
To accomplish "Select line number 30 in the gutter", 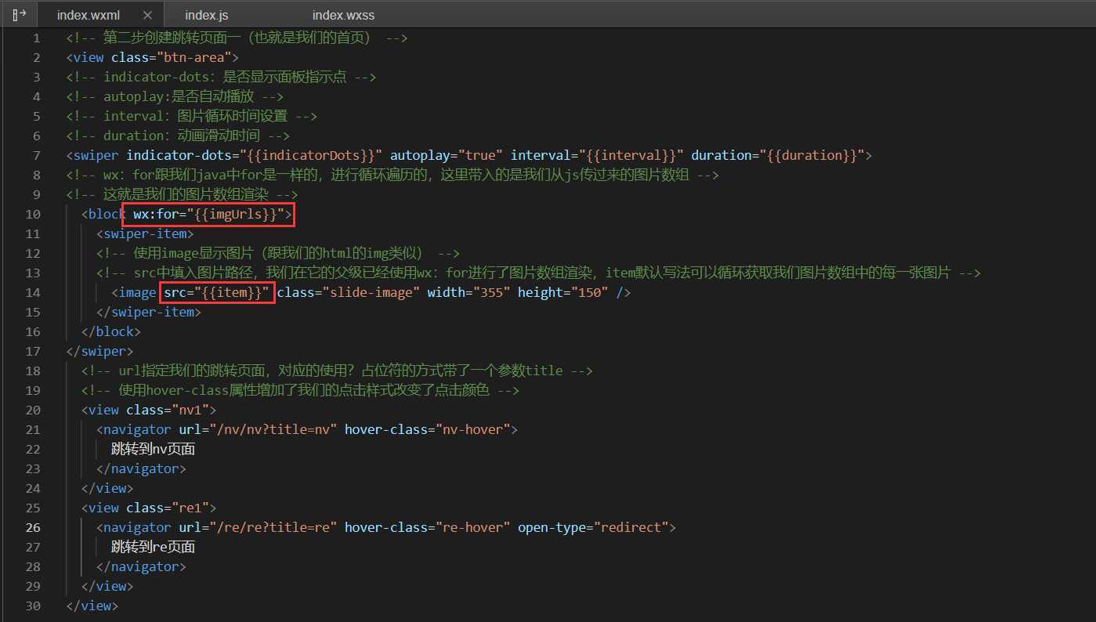I will pyautogui.click(x=33, y=606).
